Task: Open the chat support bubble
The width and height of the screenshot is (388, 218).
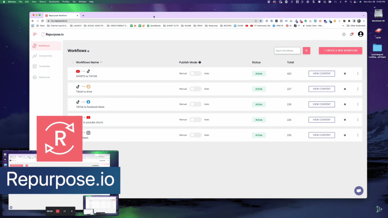Action: tap(359, 191)
